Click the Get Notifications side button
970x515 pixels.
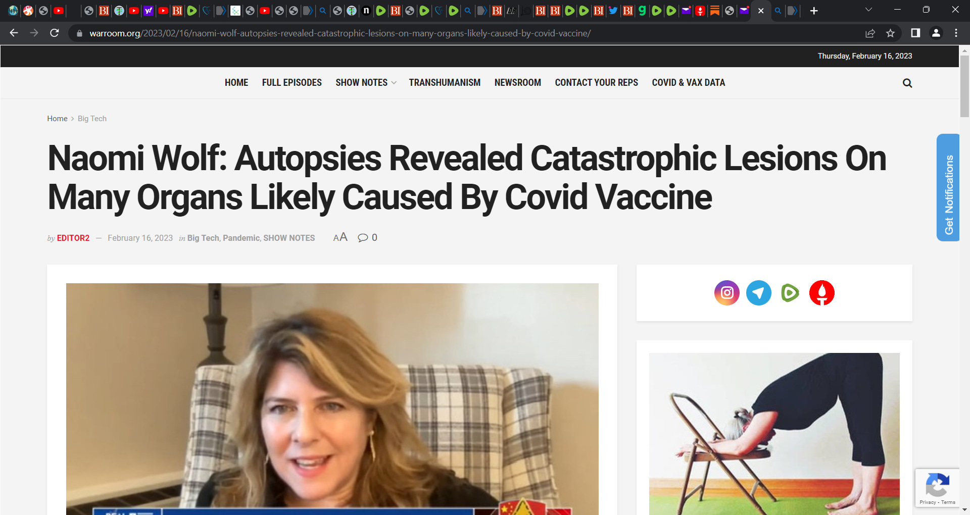pyautogui.click(x=948, y=187)
